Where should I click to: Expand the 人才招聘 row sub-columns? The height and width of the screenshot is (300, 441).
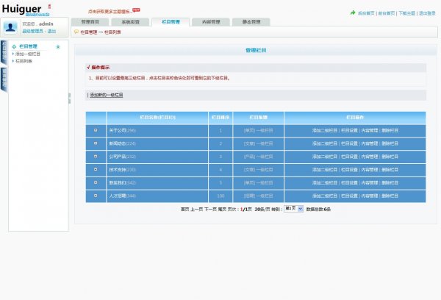(96, 196)
